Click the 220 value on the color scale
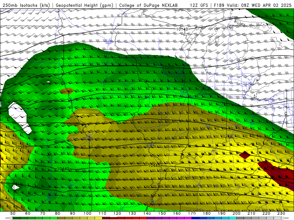 pyautogui.click(x=266, y=213)
